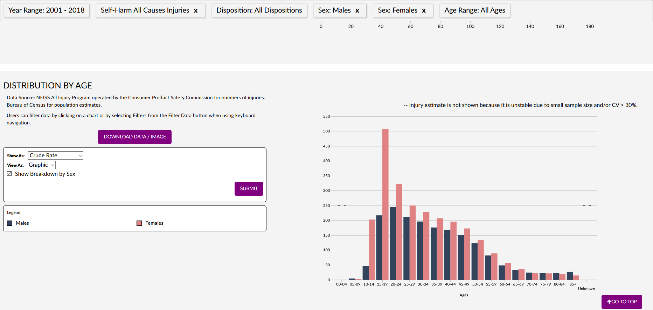
Task: Click the male bar for ages 50-54
Action: tap(474, 261)
